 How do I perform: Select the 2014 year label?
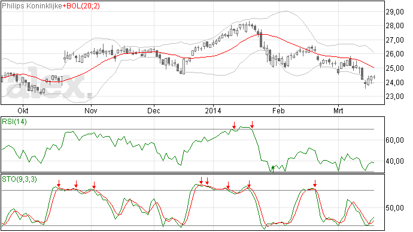[213, 111]
